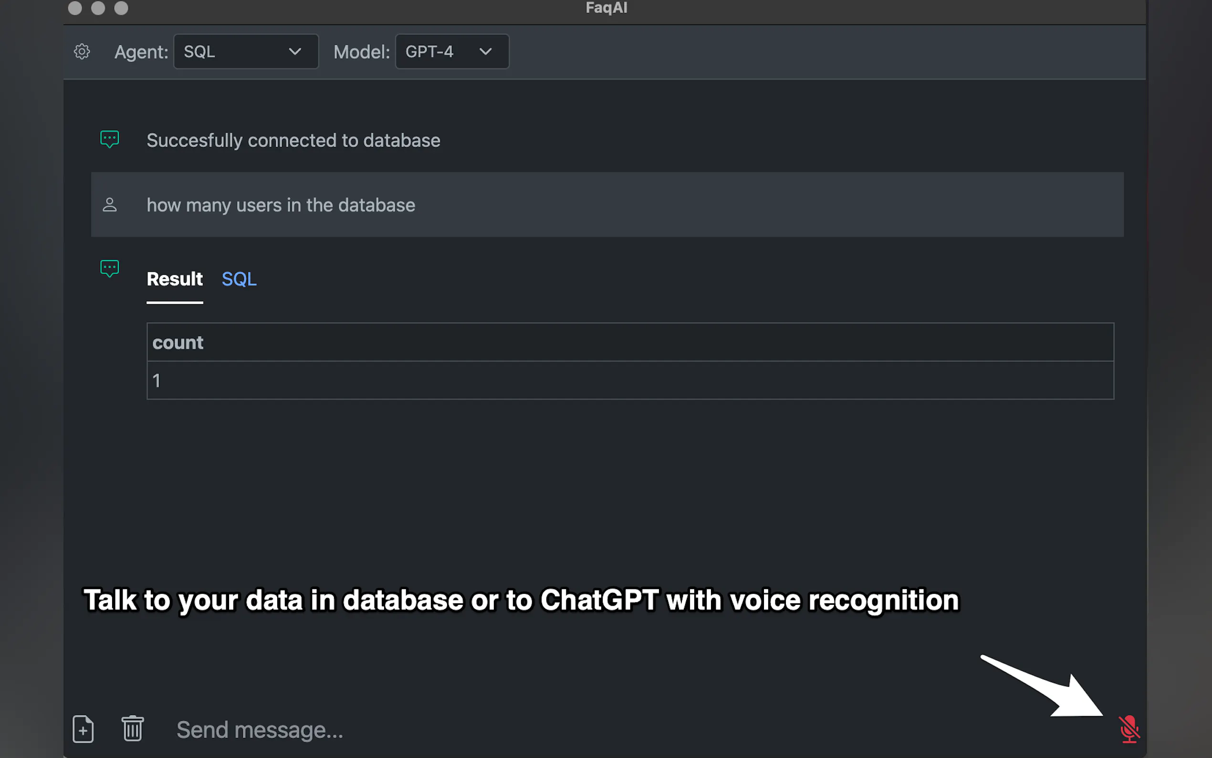Viewport: 1212px width, 758px height.
Task: Click the count column header
Action: 178,343
